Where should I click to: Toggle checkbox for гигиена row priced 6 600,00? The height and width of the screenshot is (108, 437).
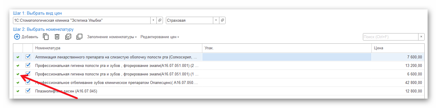coord(28,74)
